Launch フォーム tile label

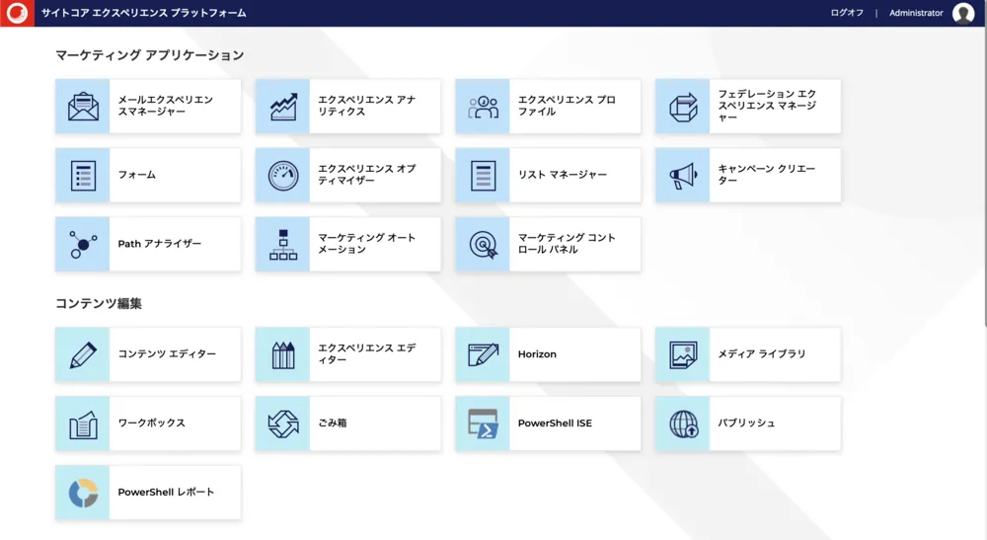136,175
